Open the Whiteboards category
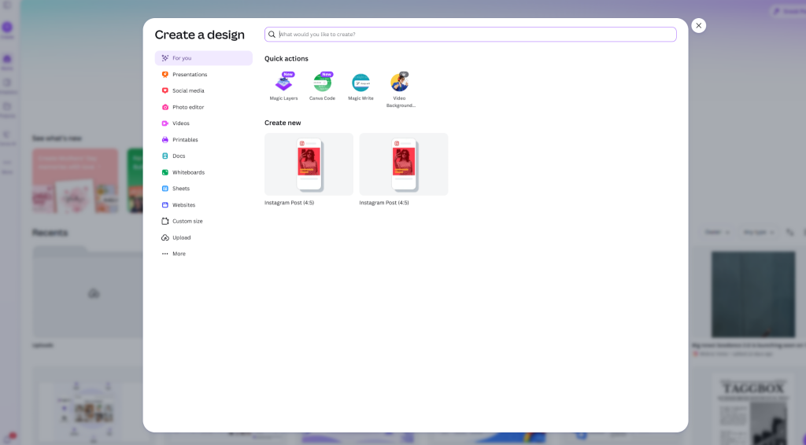The width and height of the screenshot is (806, 445). point(204,172)
